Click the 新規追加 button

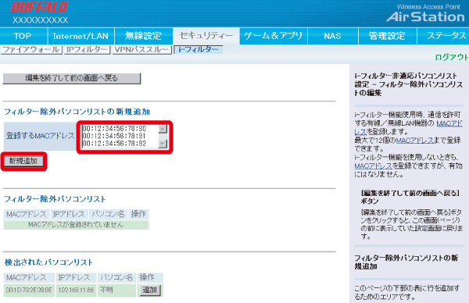point(23,162)
